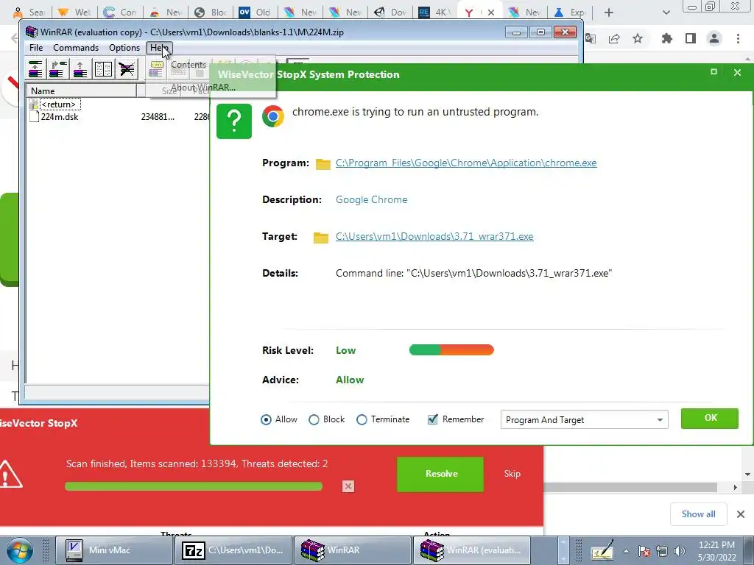
Task: Toggle Chrome side panel icon
Action: coord(691,38)
